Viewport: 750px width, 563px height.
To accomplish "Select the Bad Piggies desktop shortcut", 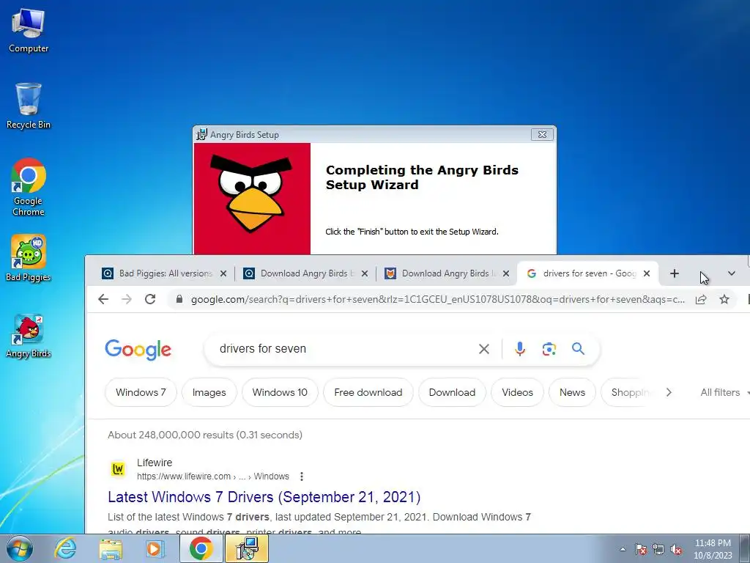I will [29, 258].
